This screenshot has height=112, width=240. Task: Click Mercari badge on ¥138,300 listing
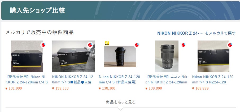[x=137, y=45]
